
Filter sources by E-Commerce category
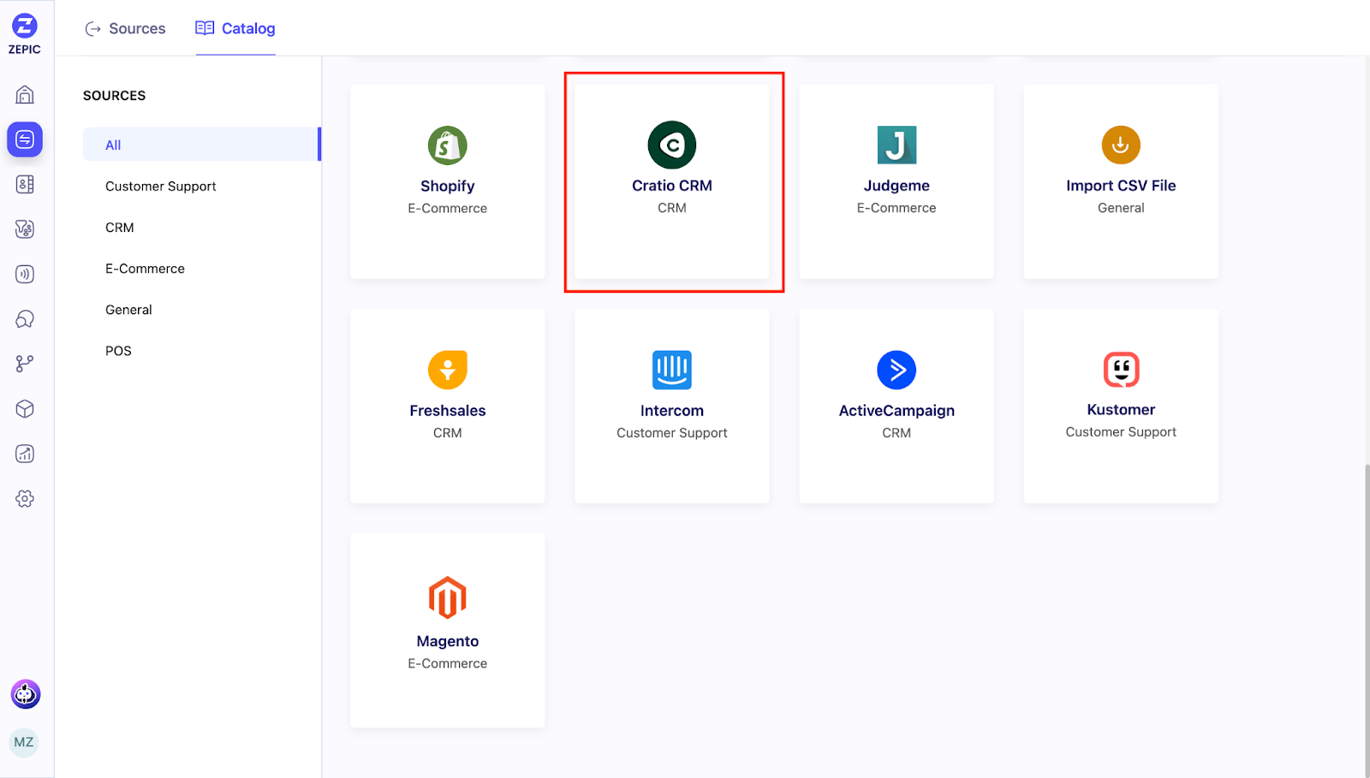point(145,268)
